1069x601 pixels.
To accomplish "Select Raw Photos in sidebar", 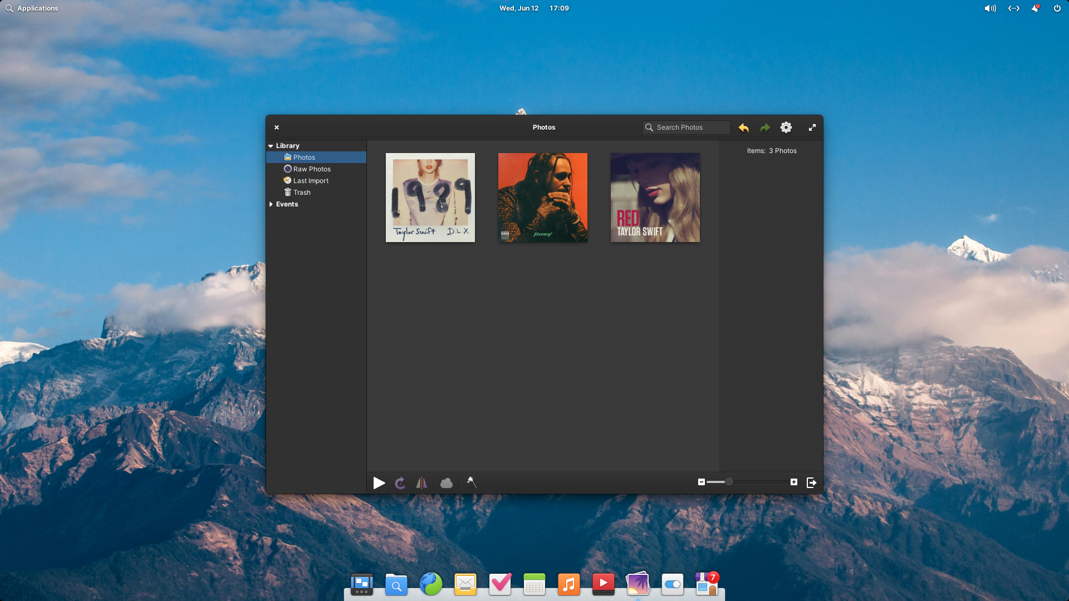I will click(x=312, y=169).
